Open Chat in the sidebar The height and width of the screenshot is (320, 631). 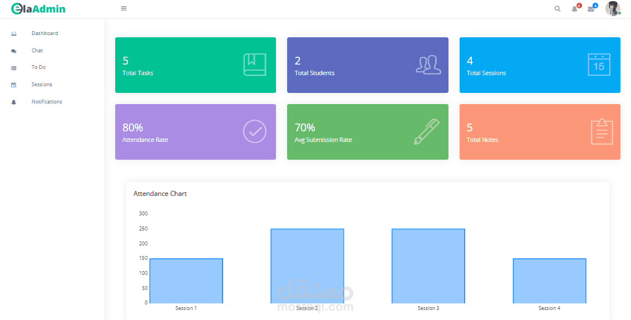click(37, 50)
